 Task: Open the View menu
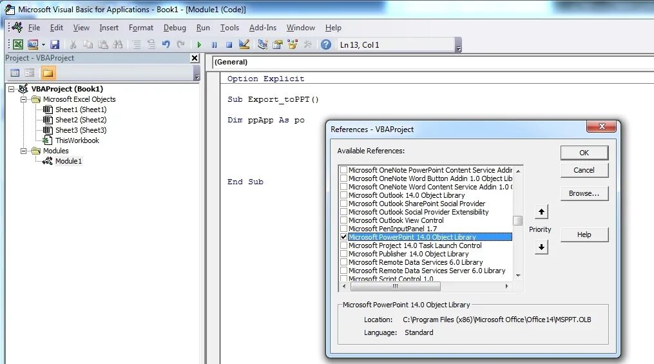(81, 28)
